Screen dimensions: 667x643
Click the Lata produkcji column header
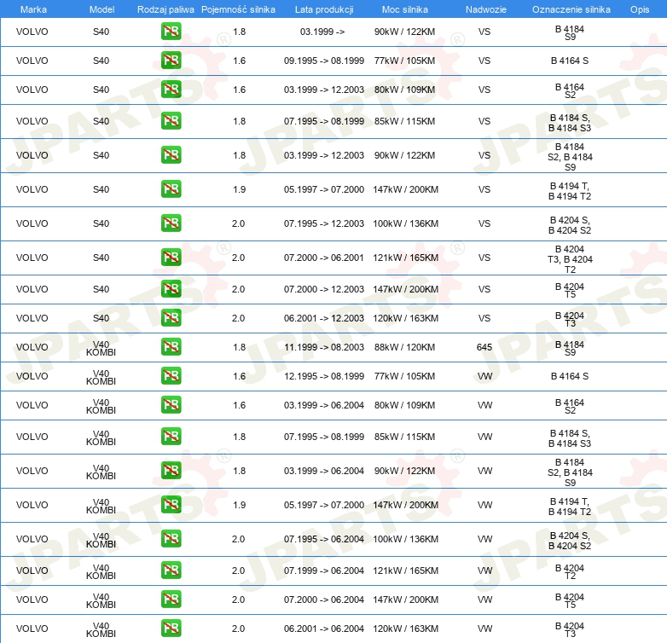pyautogui.click(x=324, y=9)
